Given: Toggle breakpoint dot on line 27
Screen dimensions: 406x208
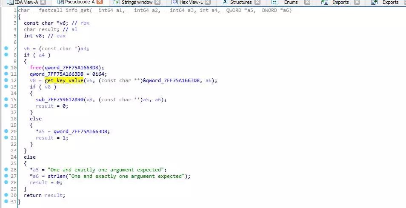Looking at the screenshot, I should [x=6, y=176].
